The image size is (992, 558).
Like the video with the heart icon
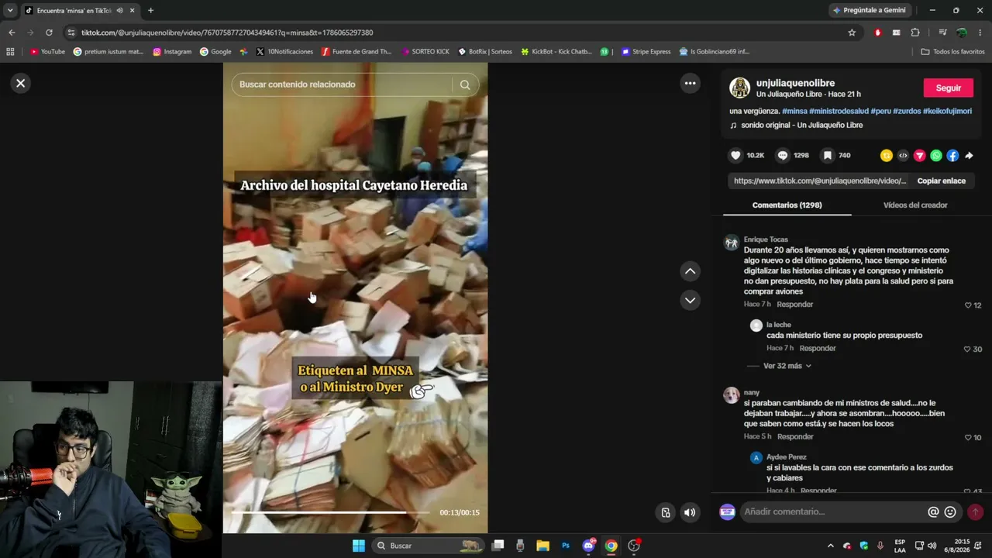tap(735, 155)
